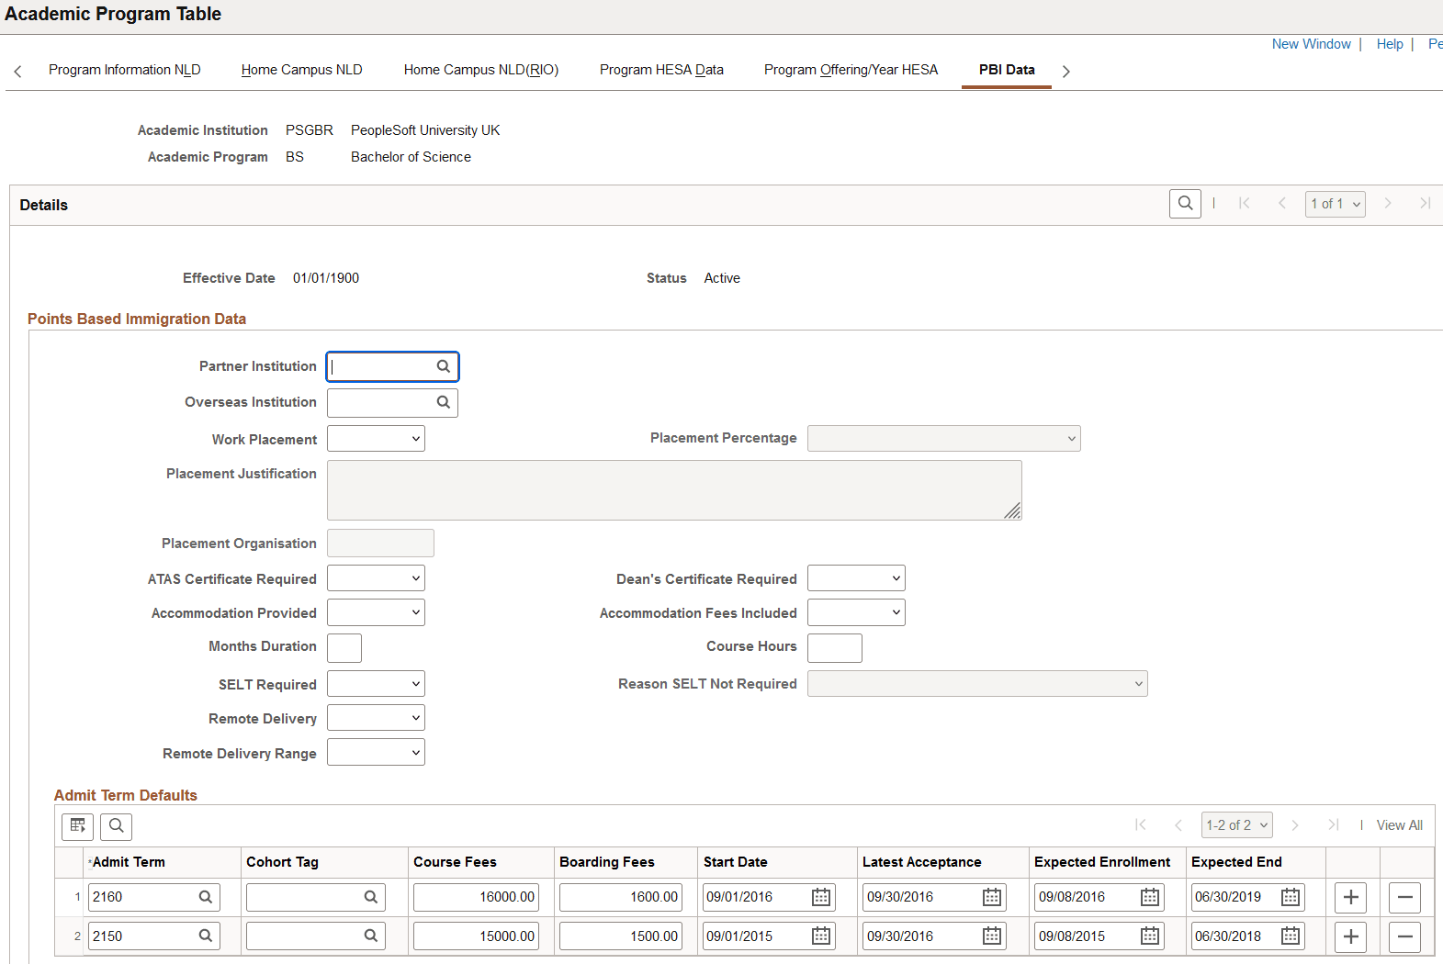Open the SELT Required dropdown
This screenshot has width=1443, height=964.
(x=377, y=684)
